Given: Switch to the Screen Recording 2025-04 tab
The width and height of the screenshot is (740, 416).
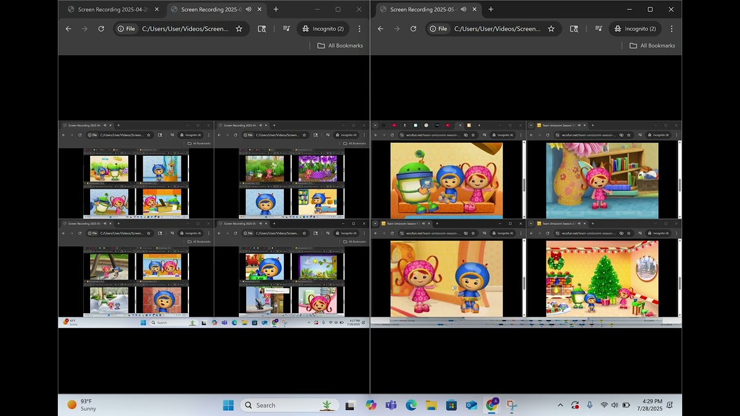Looking at the screenshot, I should [113, 9].
